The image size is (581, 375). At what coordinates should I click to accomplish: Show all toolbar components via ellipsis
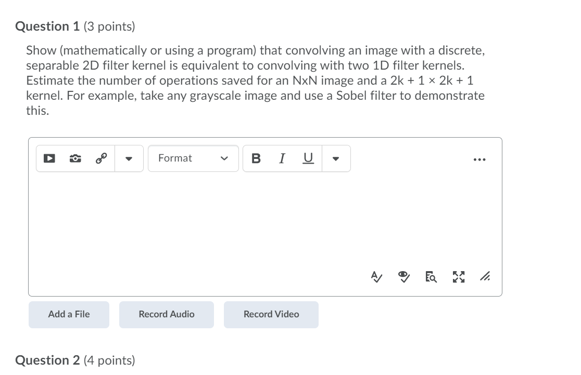pos(479,159)
